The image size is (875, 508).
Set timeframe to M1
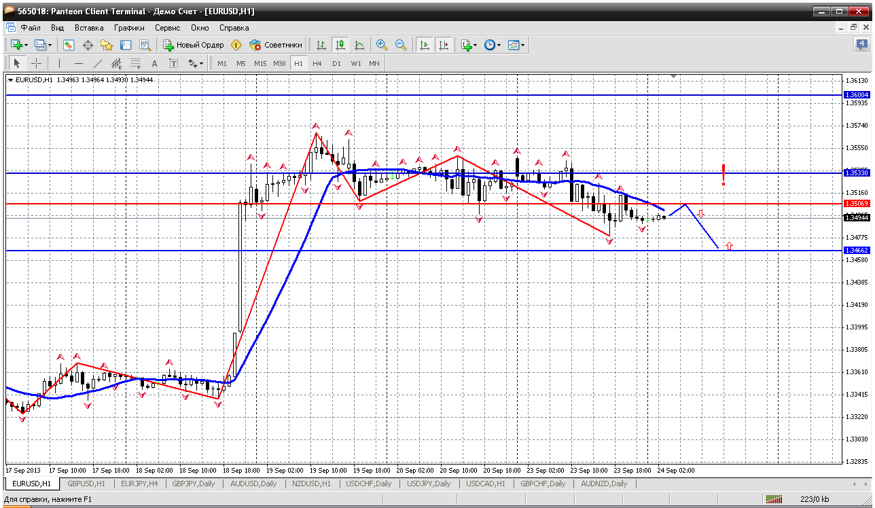tap(222, 63)
